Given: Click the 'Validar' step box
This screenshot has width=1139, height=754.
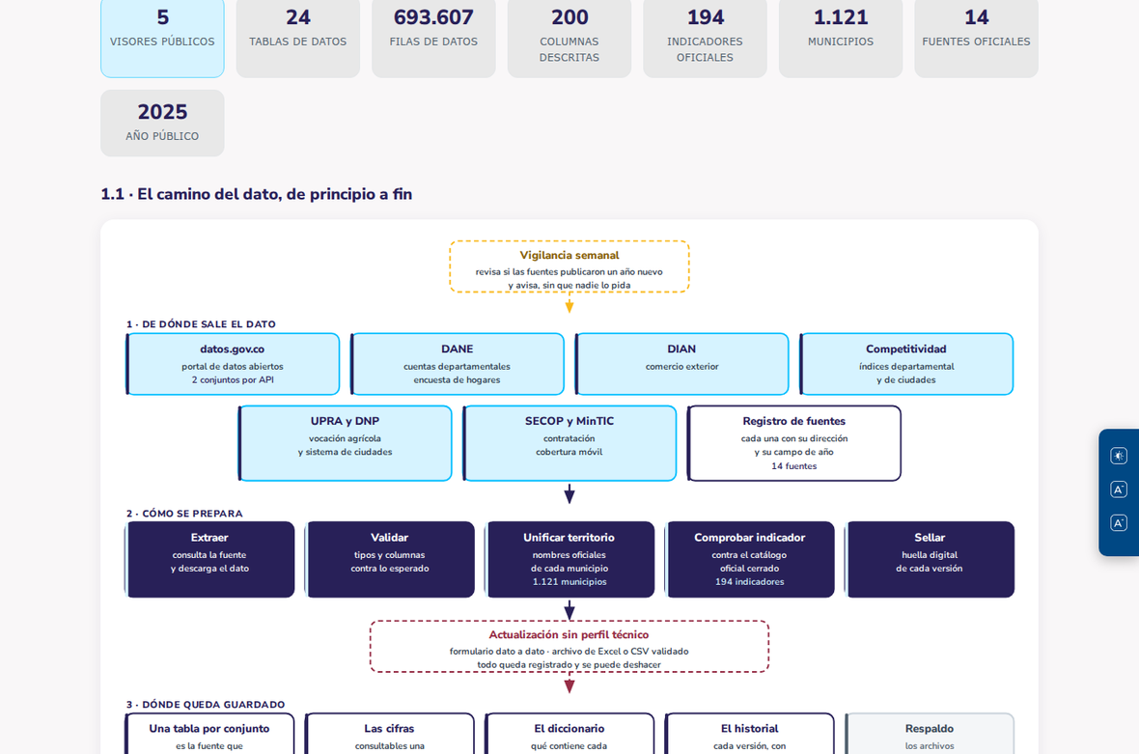Looking at the screenshot, I should click(x=389, y=559).
